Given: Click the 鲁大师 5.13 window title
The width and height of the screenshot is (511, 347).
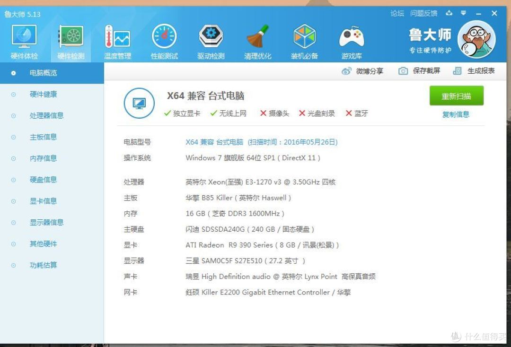Looking at the screenshot, I should 23,14.
